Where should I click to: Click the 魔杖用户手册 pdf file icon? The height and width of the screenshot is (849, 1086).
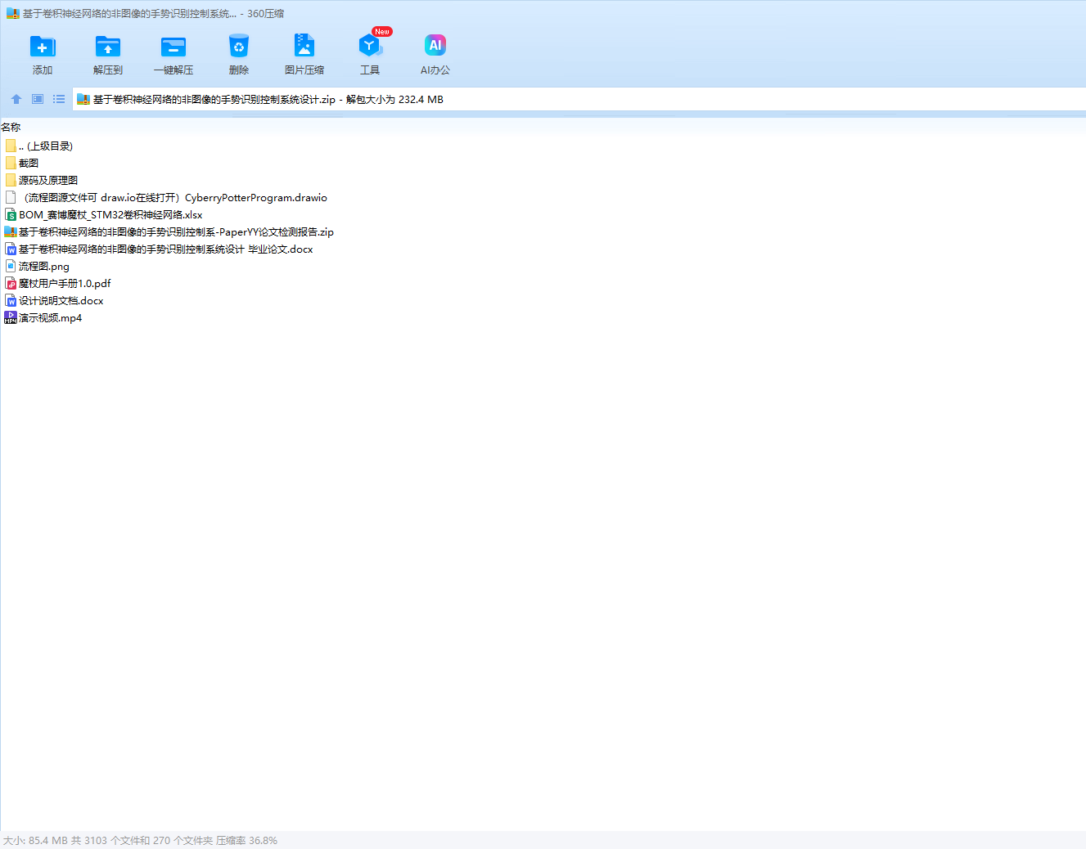[x=11, y=283]
